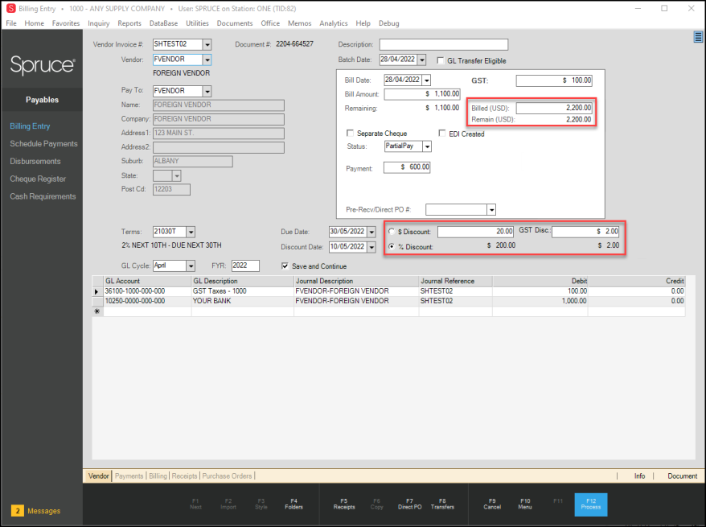
Task: Select the % Discount radio button
Action: tap(392, 246)
